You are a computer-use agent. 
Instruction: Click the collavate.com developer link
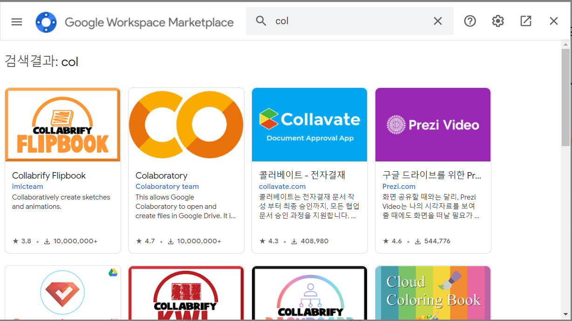(x=282, y=186)
